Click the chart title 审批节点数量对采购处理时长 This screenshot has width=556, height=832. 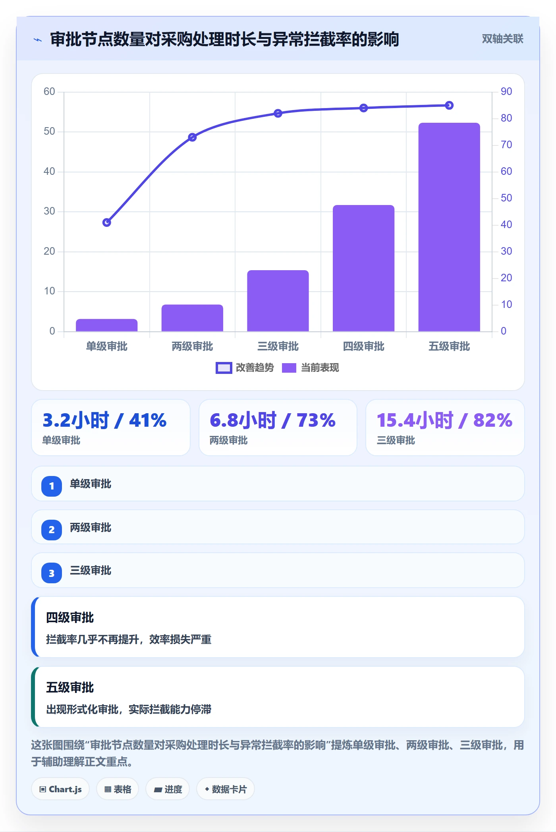tap(224, 39)
